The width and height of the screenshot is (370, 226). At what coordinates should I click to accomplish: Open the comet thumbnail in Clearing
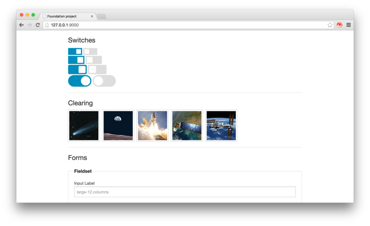(x=84, y=126)
